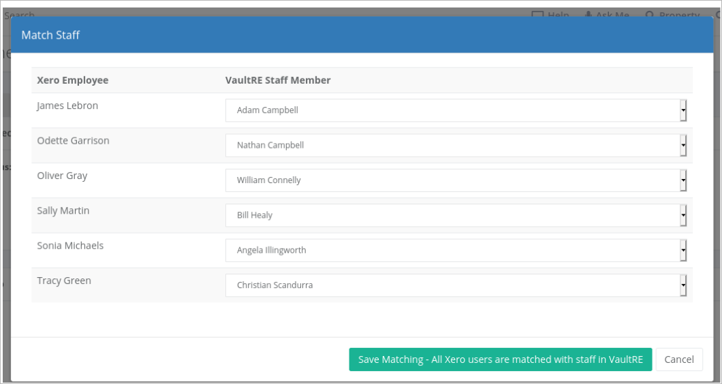Open staff dropdown for Oliver Gray

(x=456, y=180)
